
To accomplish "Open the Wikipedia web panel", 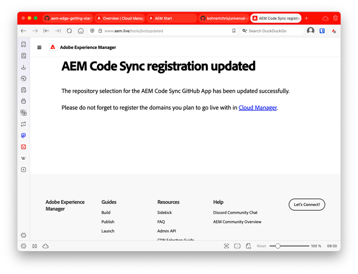I will pos(23,158).
